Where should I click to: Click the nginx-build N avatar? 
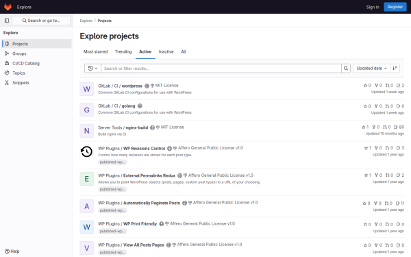tap(87, 131)
